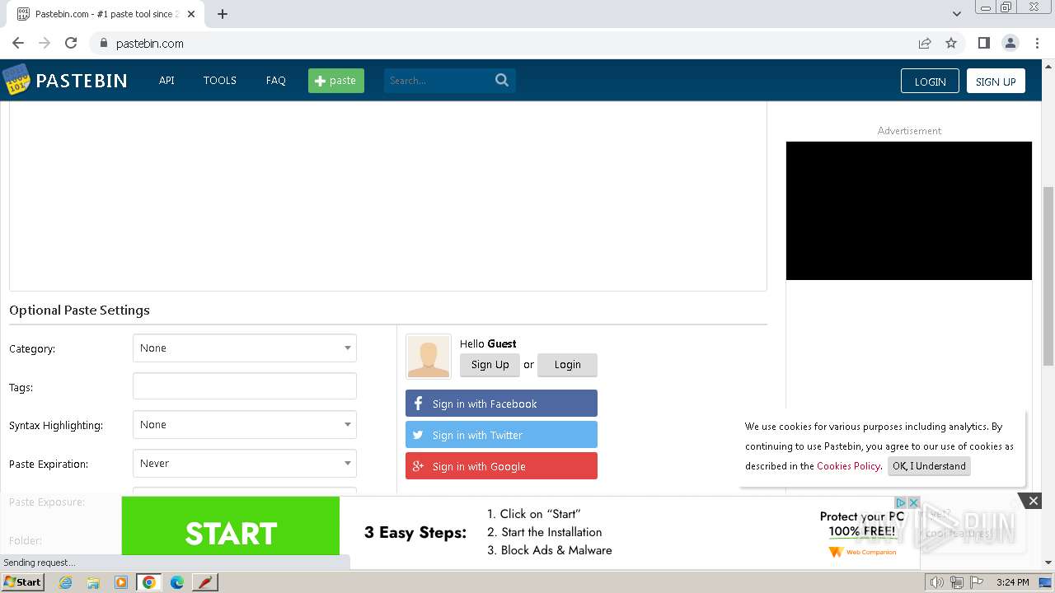Switch to Chrome in taskbar
The height and width of the screenshot is (593, 1055).
pyautogui.click(x=149, y=582)
